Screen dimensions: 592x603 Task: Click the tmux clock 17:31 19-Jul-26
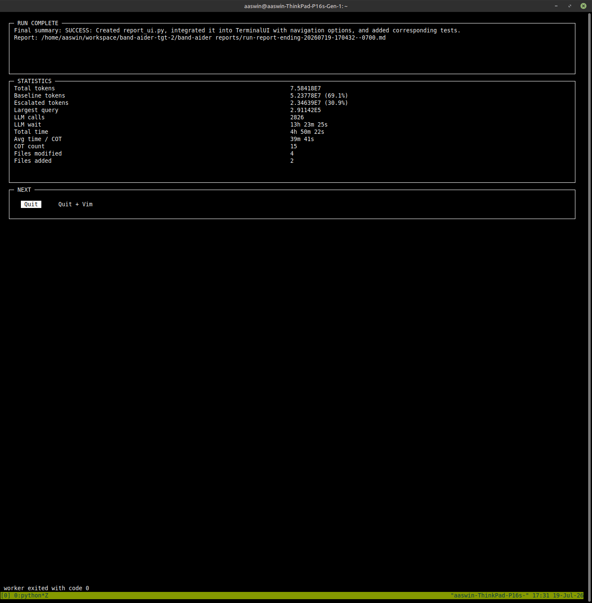pos(558,595)
